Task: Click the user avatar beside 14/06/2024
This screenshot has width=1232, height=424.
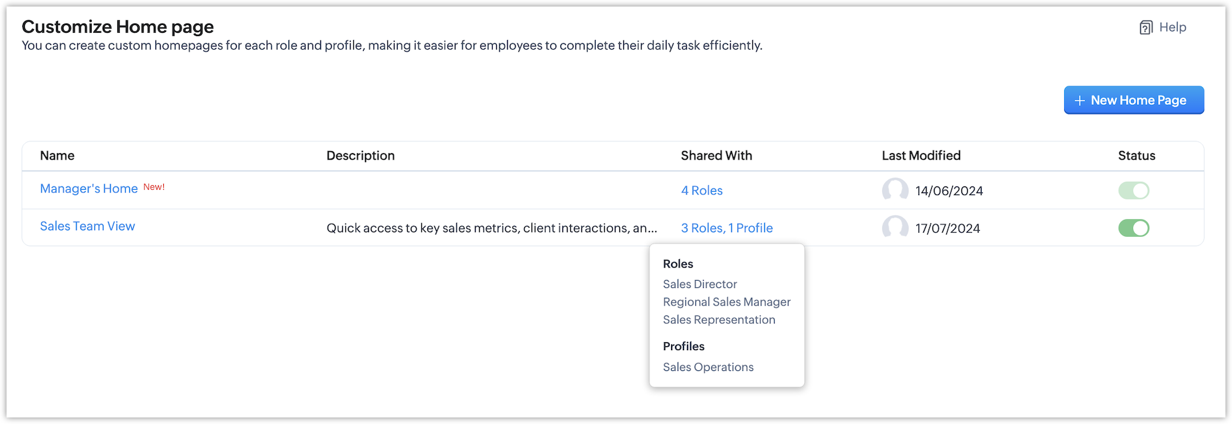Action: 895,190
